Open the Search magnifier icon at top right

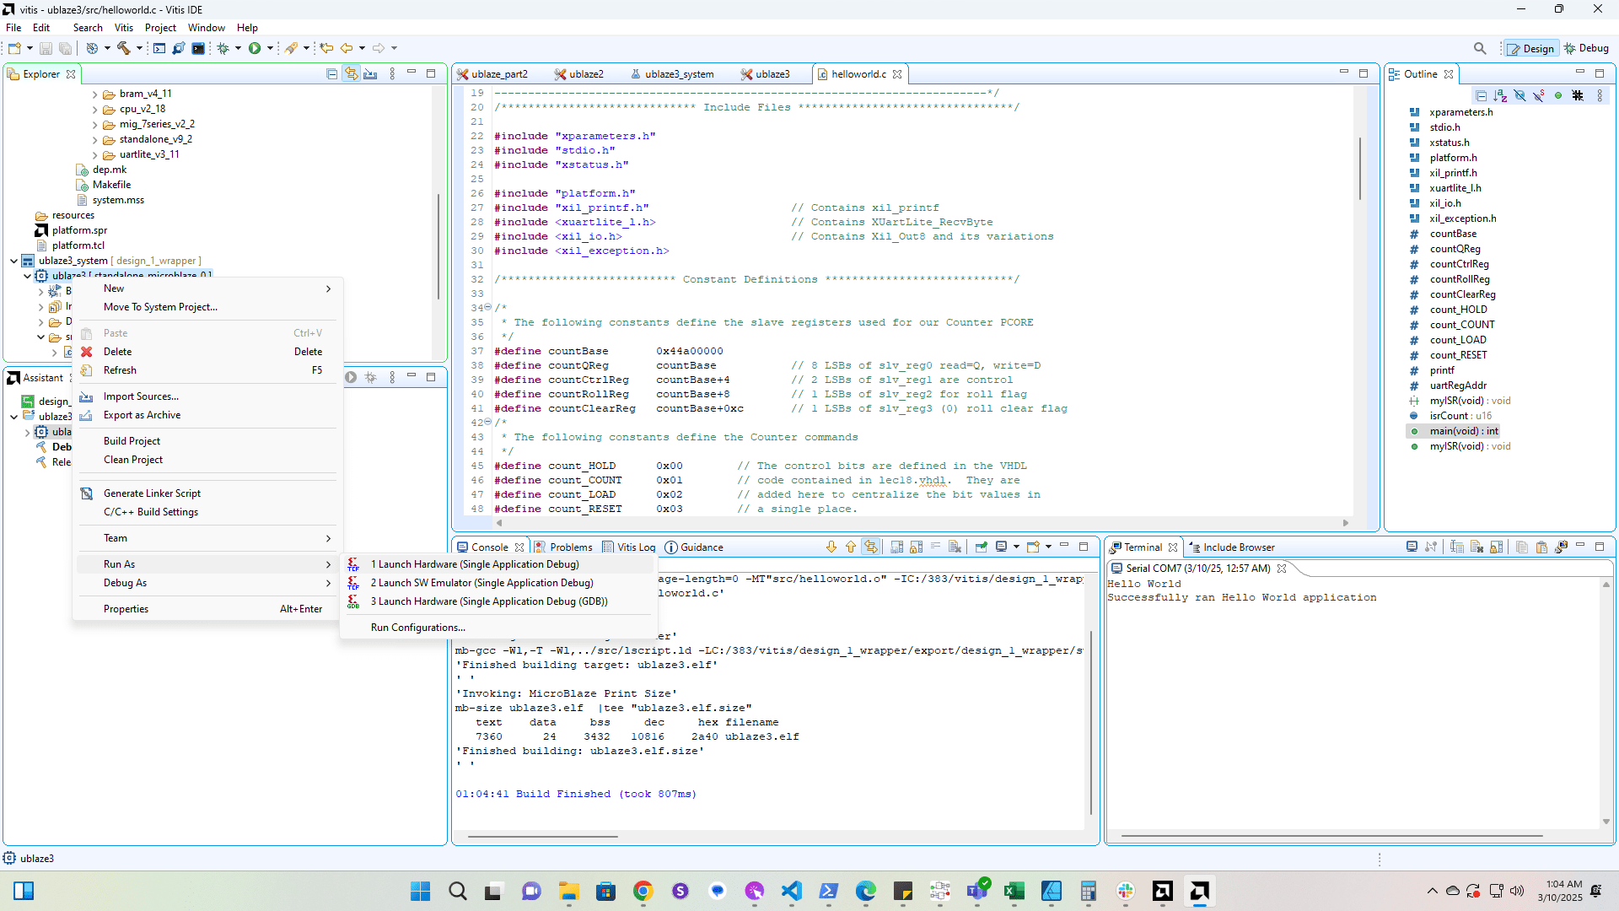(x=1480, y=48)
